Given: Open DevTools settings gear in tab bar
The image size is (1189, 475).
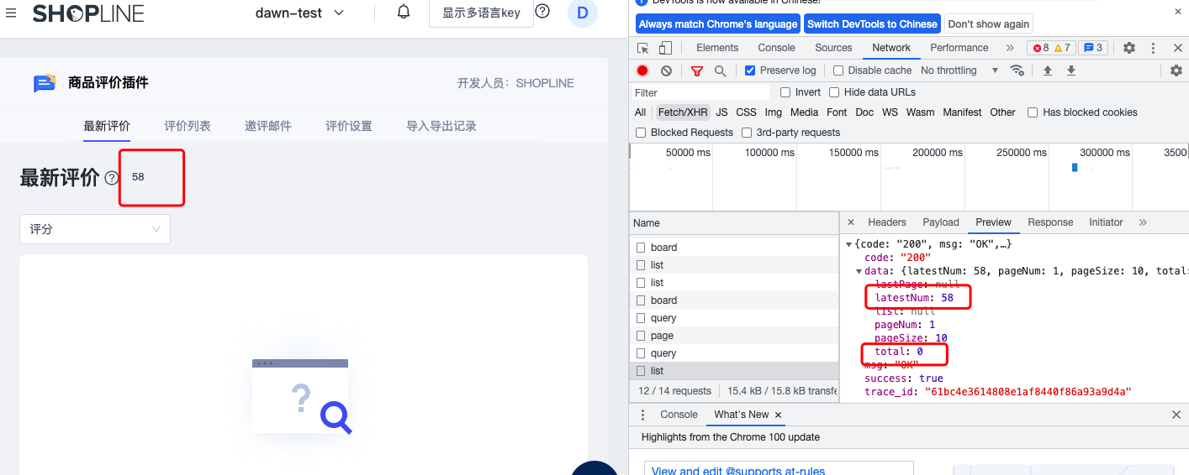Looking at the screenshot, I should pos(1129,48).
